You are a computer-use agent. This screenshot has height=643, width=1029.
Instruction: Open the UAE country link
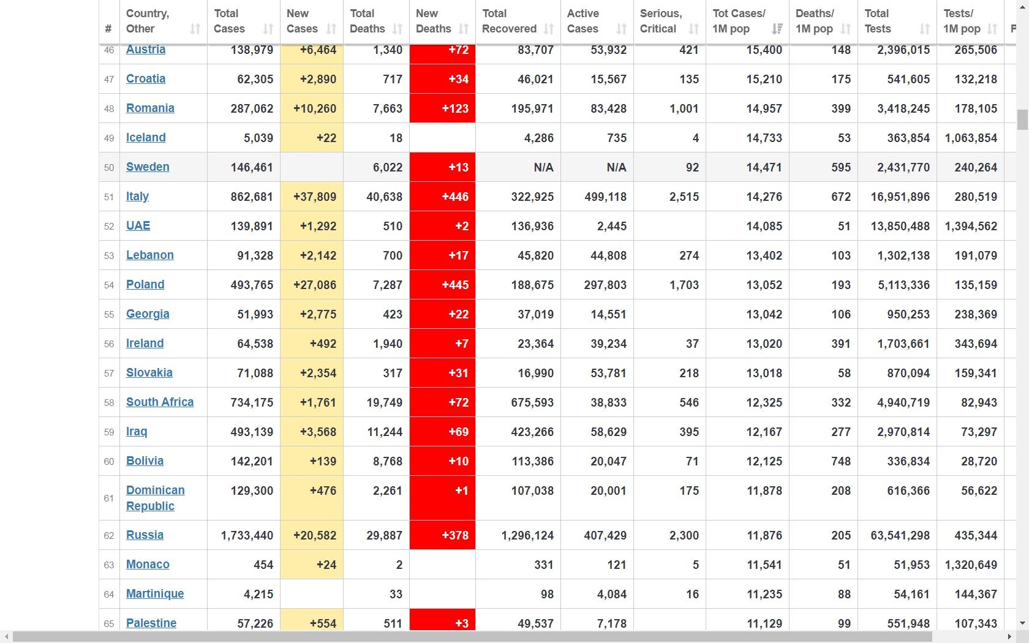(138, 226)
